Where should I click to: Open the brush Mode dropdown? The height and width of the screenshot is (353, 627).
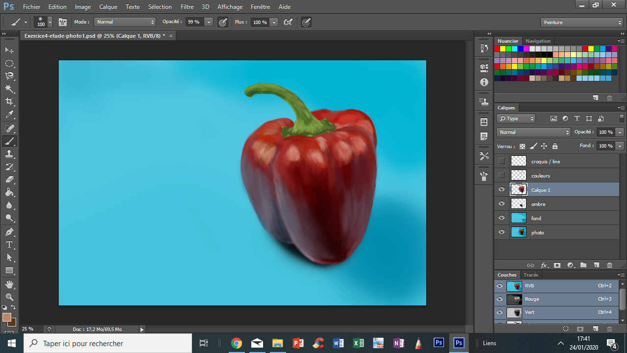[x=125, y=22]
